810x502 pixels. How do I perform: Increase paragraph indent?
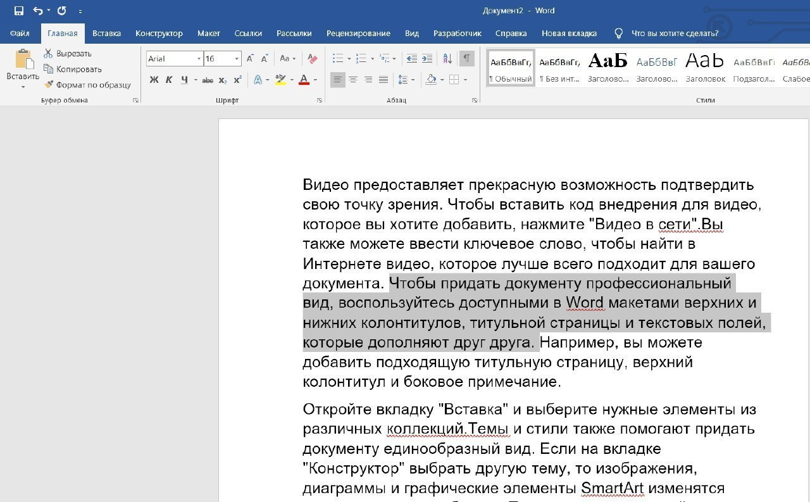[427, 59]
